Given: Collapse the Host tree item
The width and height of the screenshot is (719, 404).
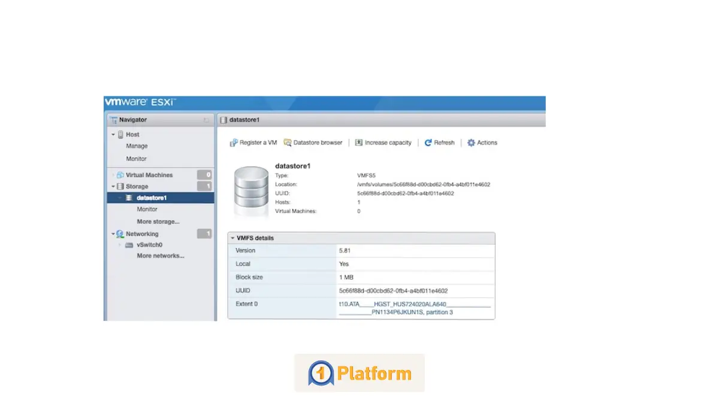Looking at the screenshot, I should [x=111, y=134].
